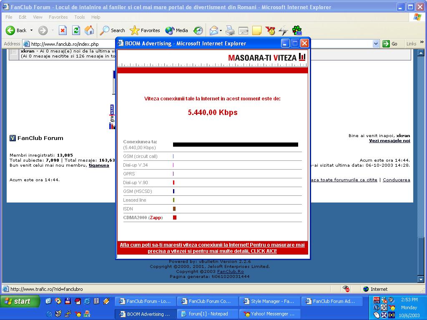Click the FanClub Forum vBulletin icon
The width and height of the screenshot is (427, 320).
coord(13,138)
